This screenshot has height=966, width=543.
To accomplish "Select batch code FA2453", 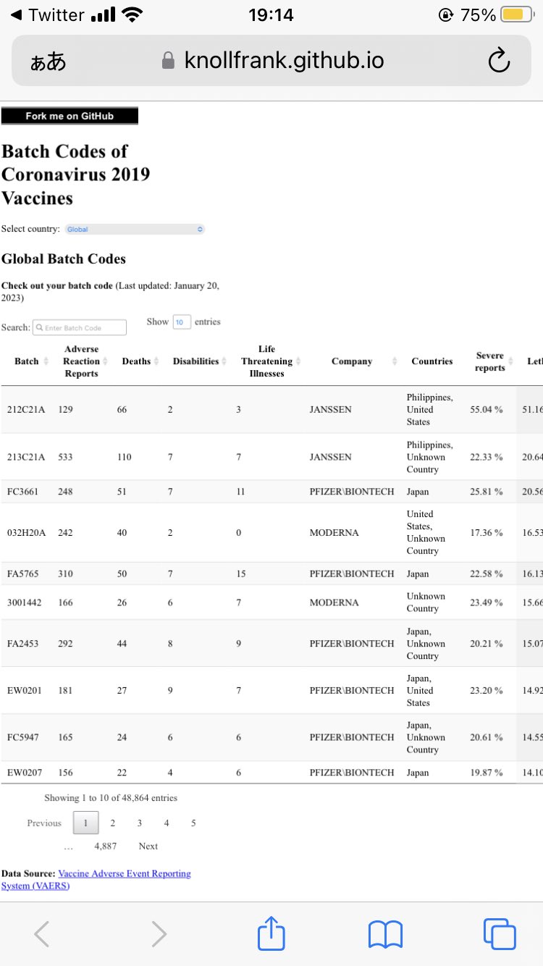I will coord(23,643).
